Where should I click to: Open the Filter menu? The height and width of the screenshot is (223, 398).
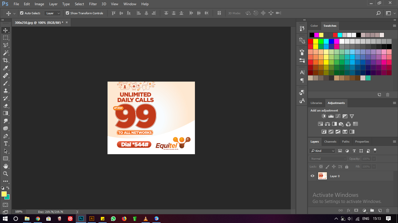[x=93, y=4]
